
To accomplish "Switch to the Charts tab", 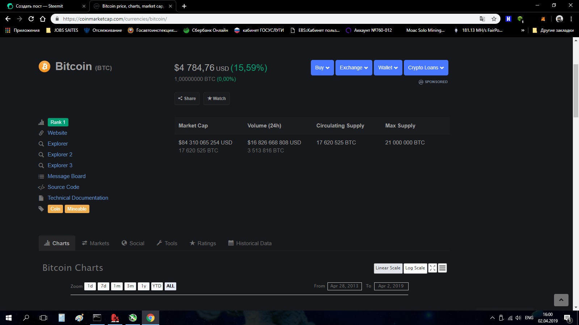I will click(x=57, y=243).
